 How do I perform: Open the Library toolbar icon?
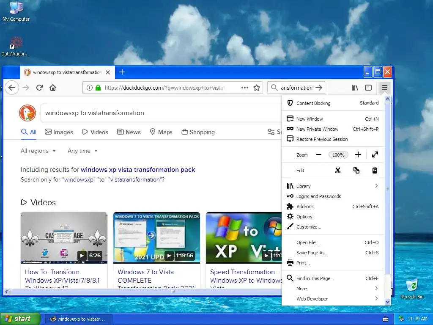[355, 88]
